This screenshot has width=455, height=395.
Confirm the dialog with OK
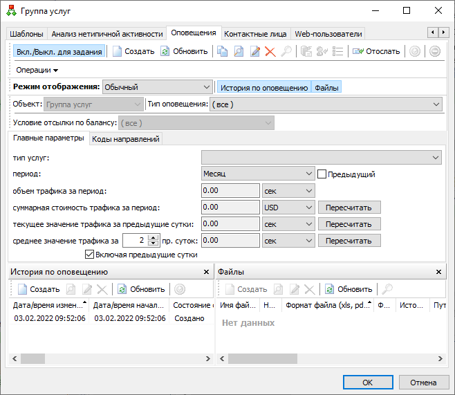coord(368,383)
